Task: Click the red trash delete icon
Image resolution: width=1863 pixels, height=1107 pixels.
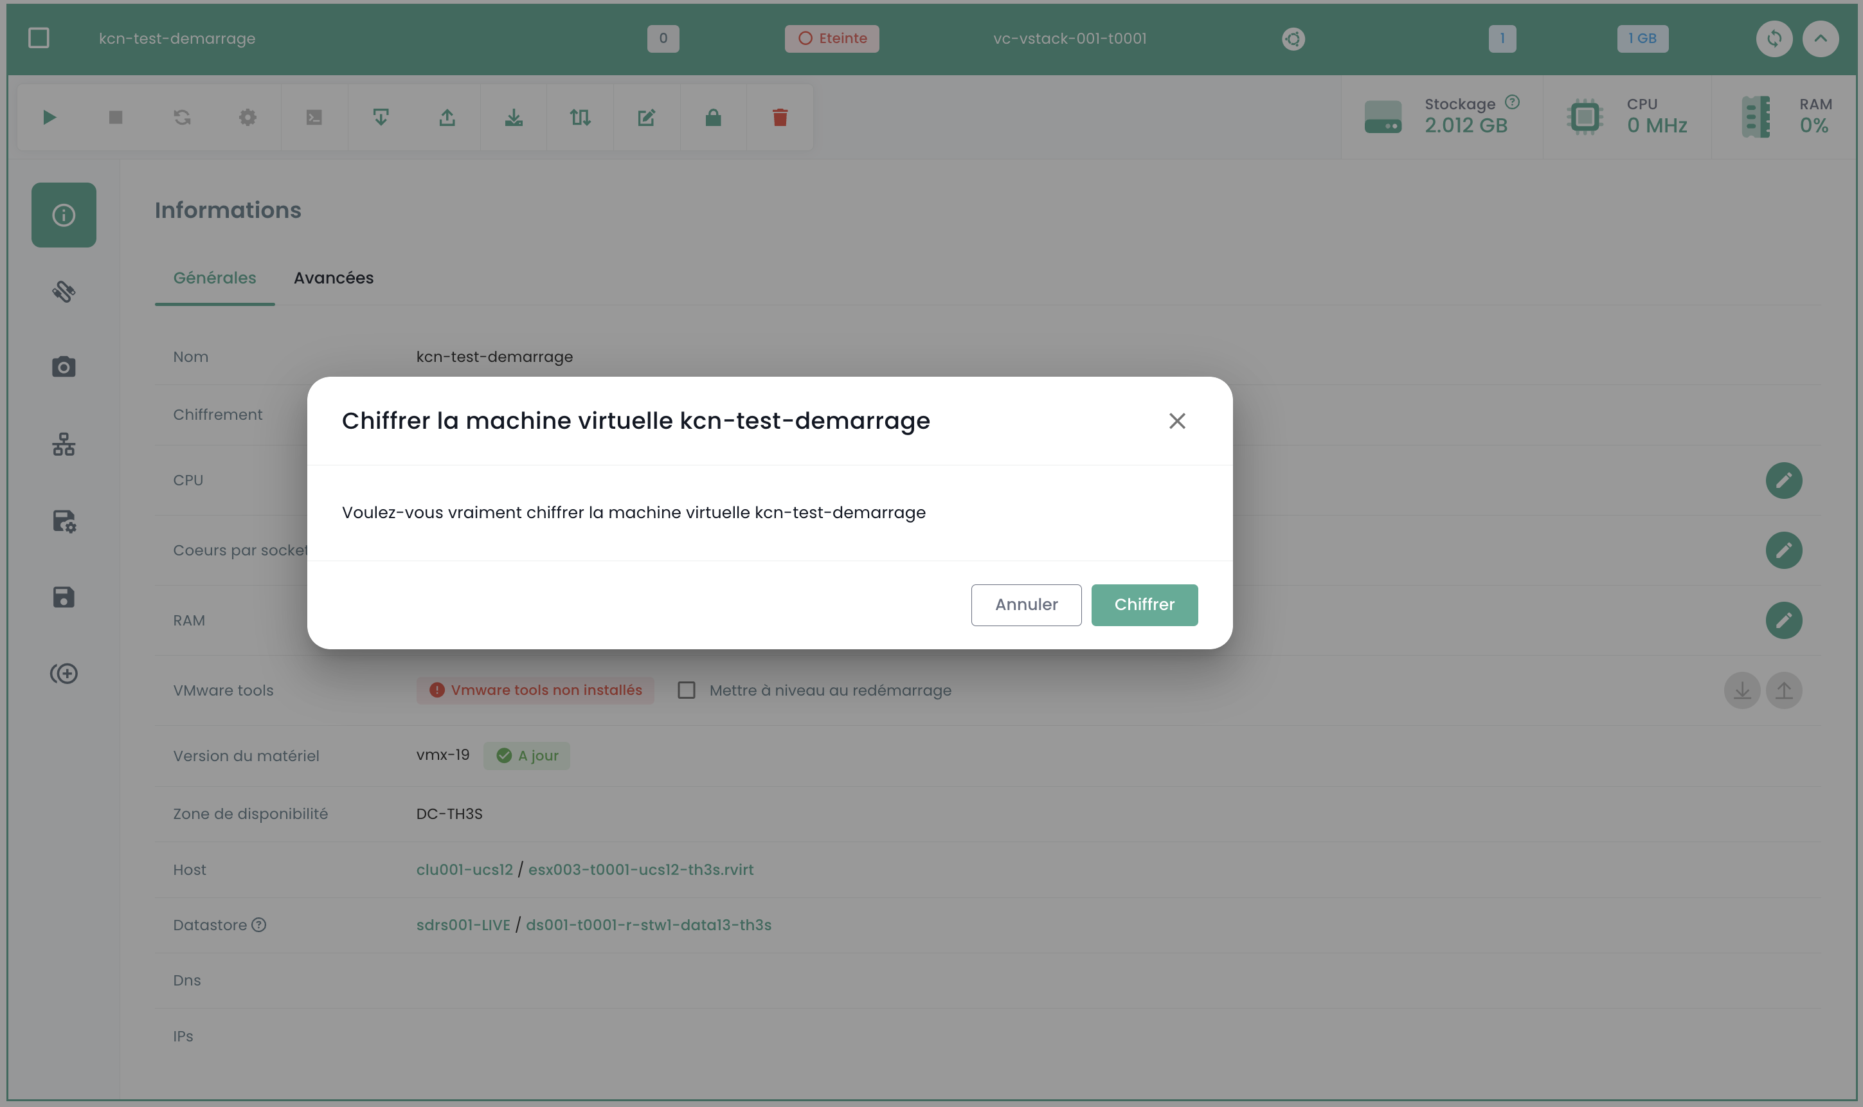Action: pos(779,118)
